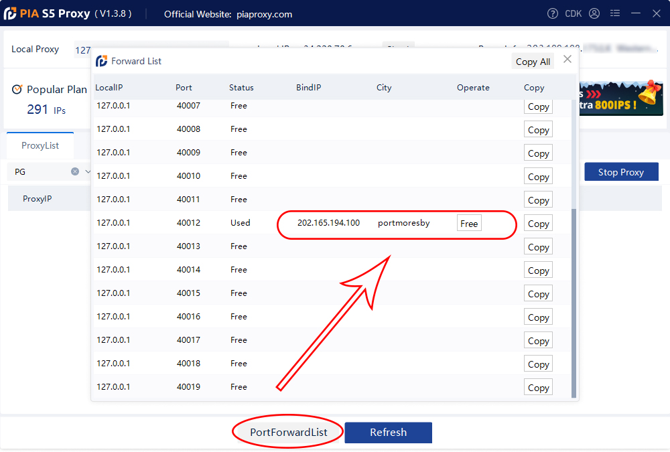Click the Refresh button

tap(389, 433)
